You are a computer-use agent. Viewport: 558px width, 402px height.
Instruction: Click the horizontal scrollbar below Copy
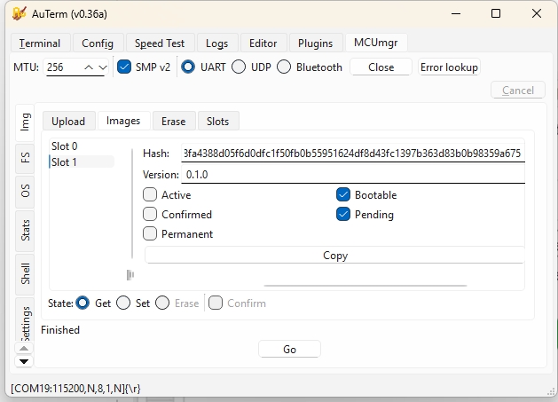click(x=365, y=286)
